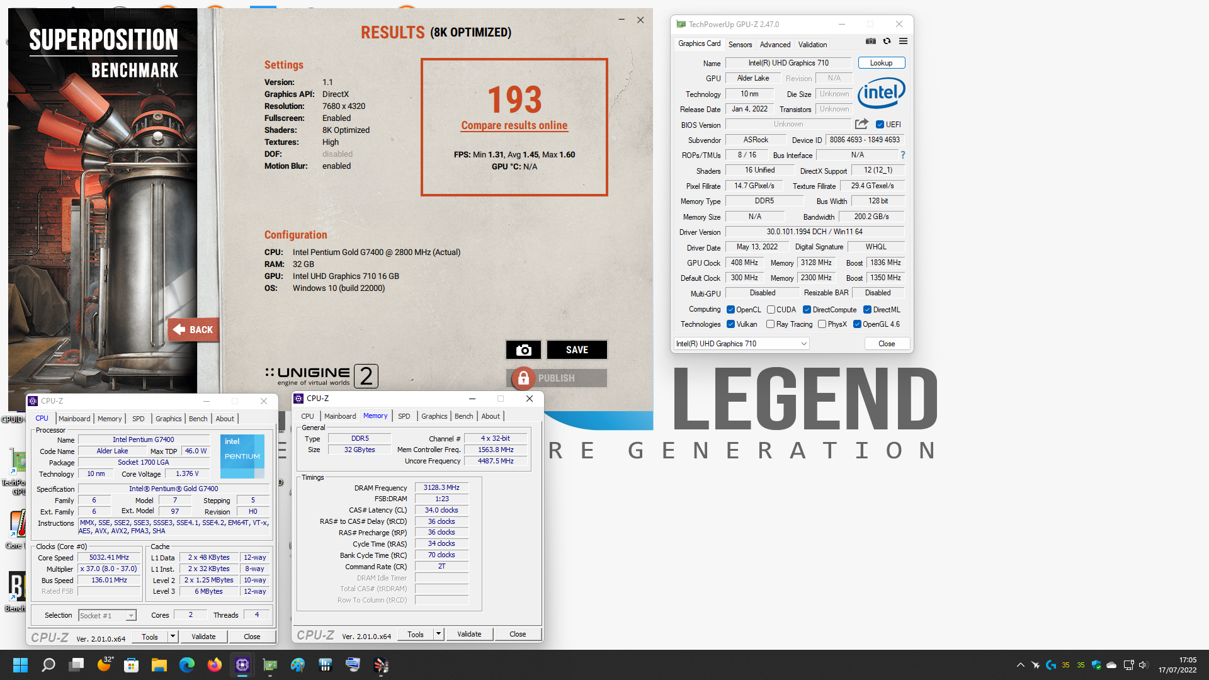
Task: Switch to Sensors tab in GPU-Z
Action: tap(740, 45)
